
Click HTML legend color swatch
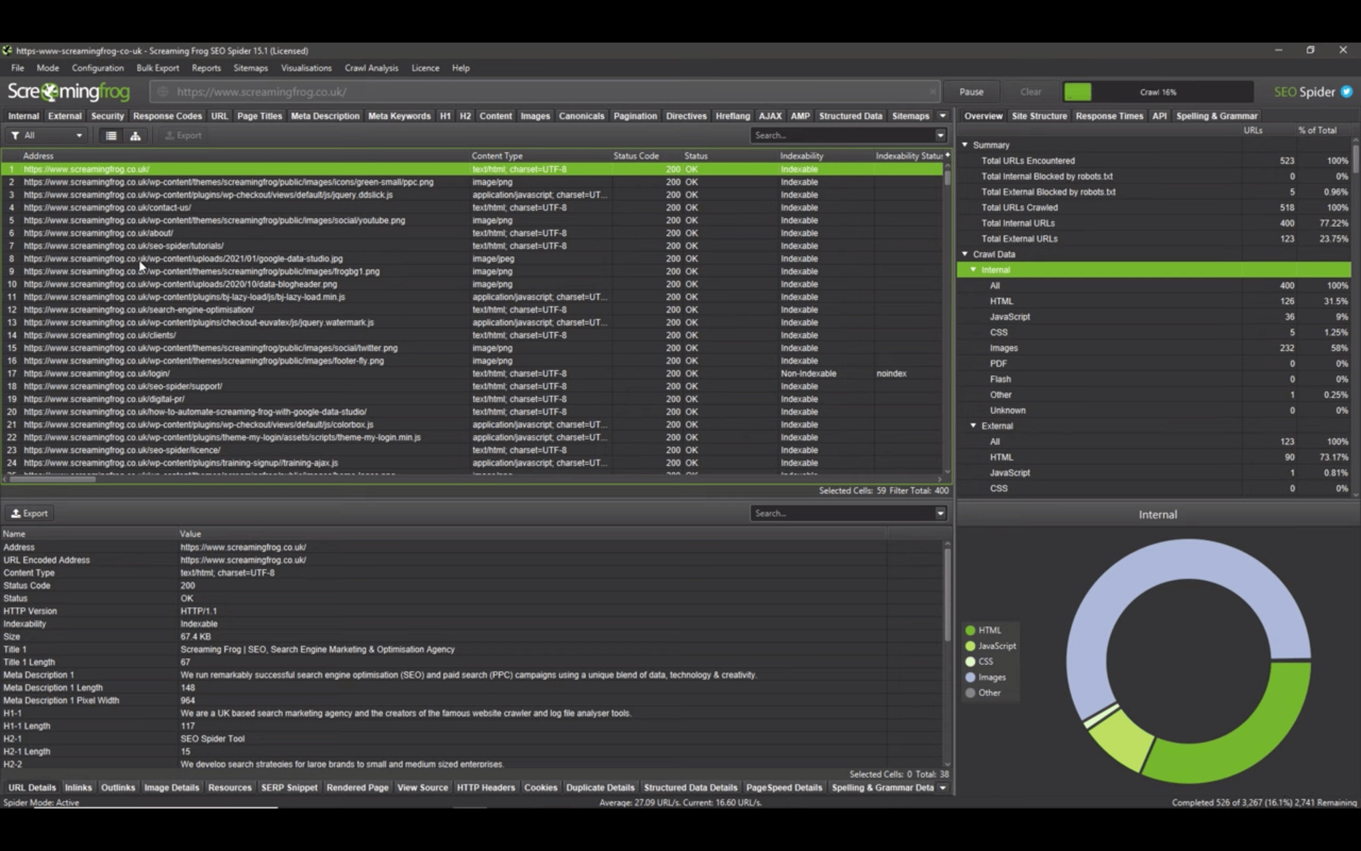tap(970, 630)
